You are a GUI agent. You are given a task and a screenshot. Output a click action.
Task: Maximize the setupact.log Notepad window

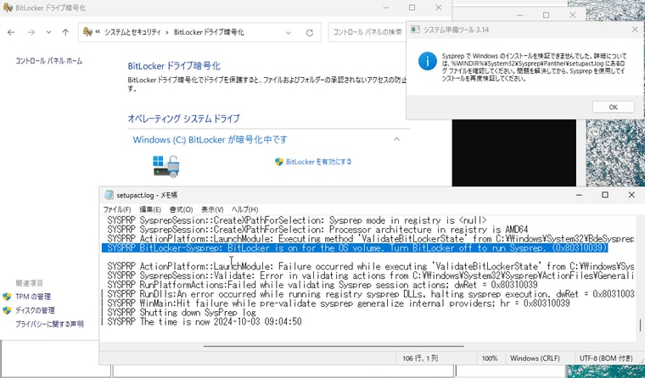tap(605, 195)
